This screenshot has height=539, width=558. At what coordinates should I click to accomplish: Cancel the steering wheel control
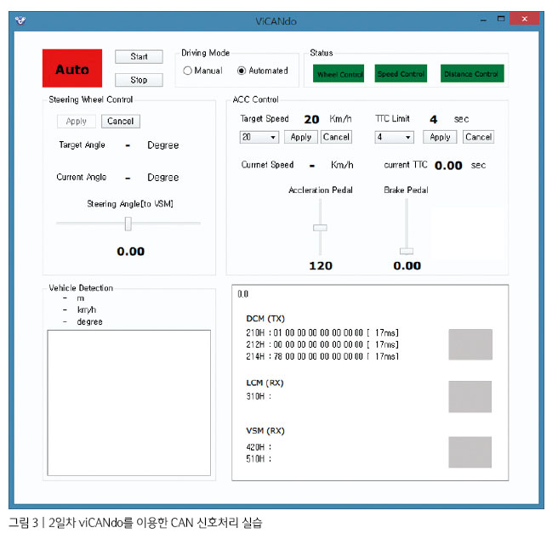121,122
